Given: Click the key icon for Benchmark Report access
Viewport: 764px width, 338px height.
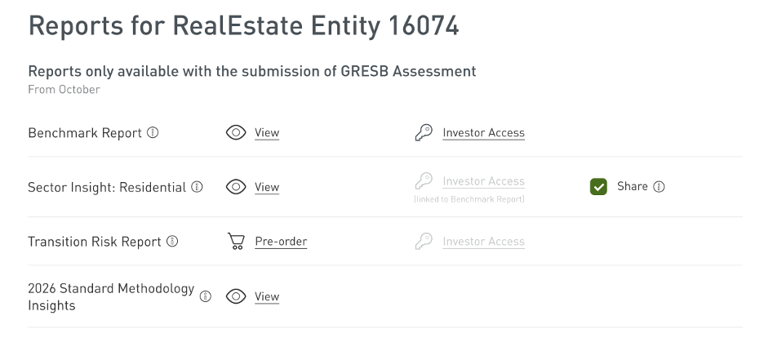Looking at the screenshot, I should pos(424,132).
